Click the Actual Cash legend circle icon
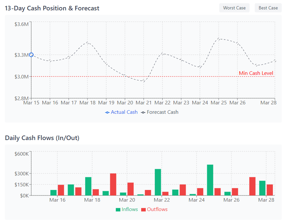This screenshot has height=224, width=284. click(107, 112)
